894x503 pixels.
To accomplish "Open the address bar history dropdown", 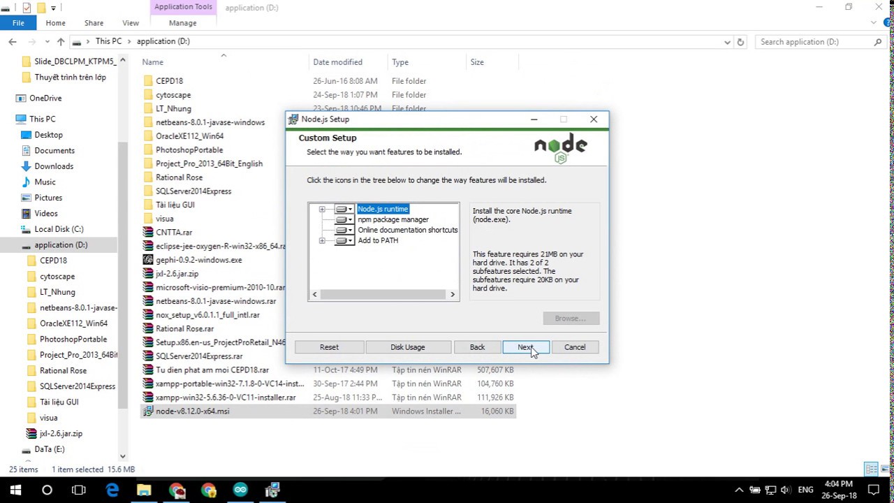I will (728, 42).
